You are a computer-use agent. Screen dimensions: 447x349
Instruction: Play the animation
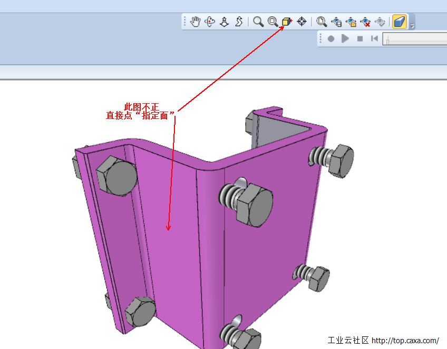point(345,38)
